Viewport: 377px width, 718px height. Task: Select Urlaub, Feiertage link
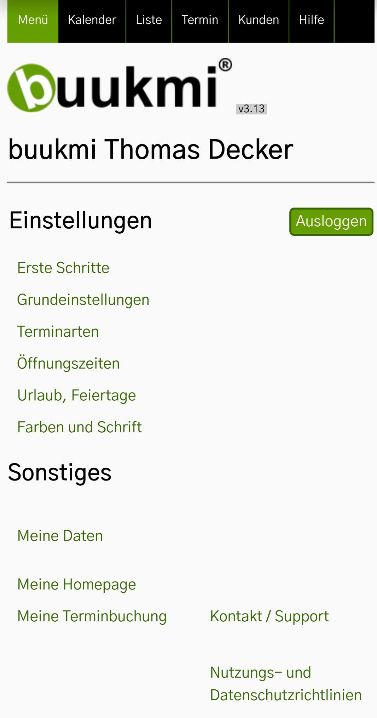click(76, 395)
